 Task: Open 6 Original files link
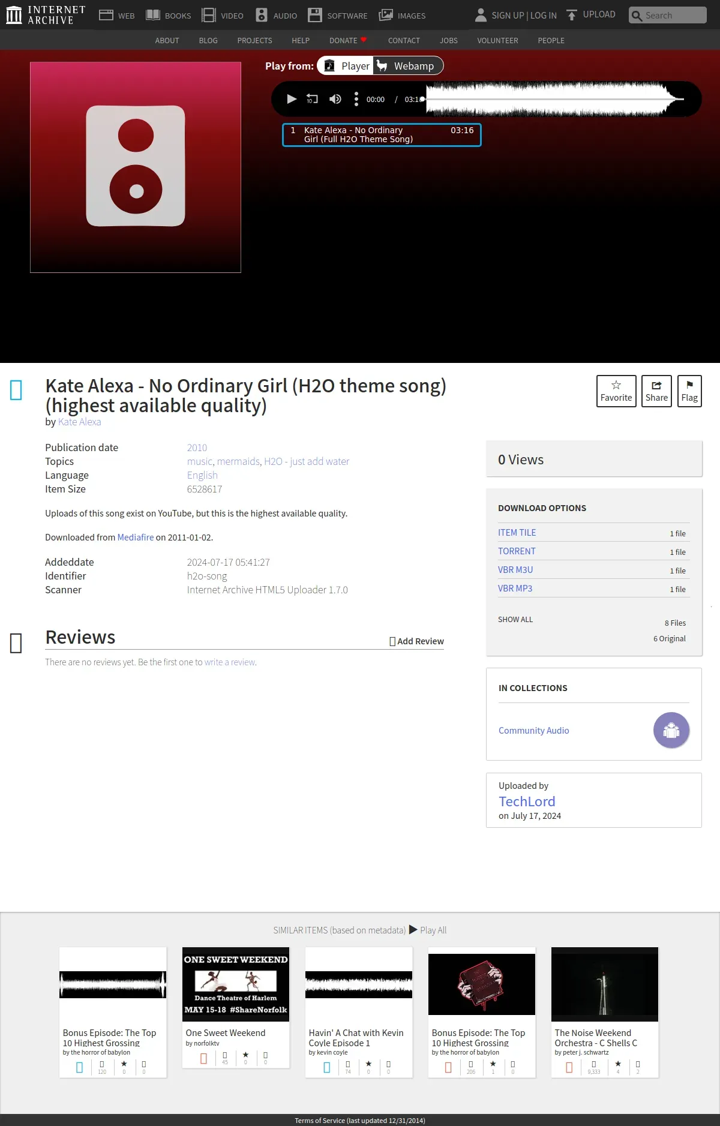670,639
